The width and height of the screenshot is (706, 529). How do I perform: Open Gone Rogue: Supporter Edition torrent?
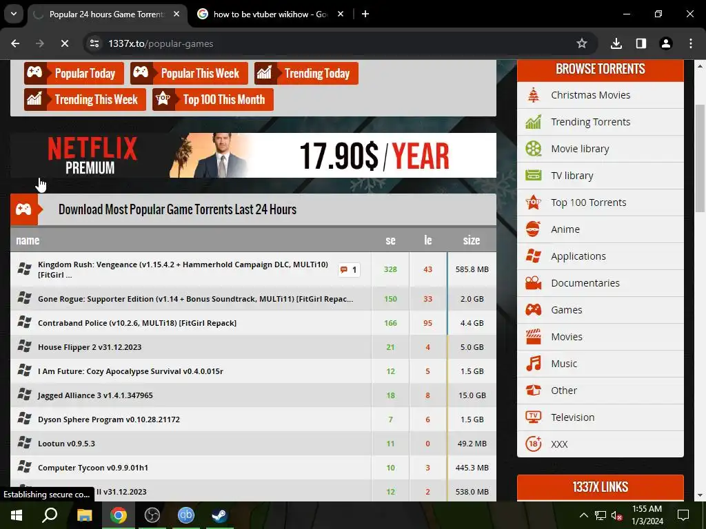pyautogui.click(x=195, y=299)
